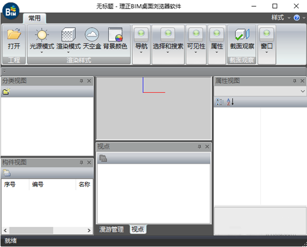Open the 选择和搜索 group button

pos(168,35)
